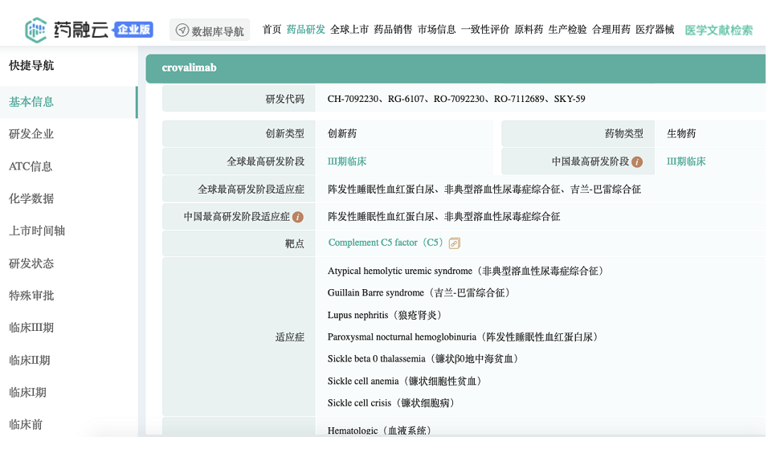
Task: Open 生产检验 menu item
Action: [567, 30]
